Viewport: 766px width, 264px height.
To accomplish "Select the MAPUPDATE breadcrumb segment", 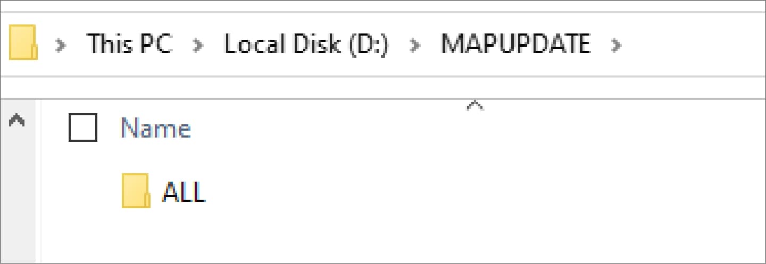I will click(x=515, y=44).
